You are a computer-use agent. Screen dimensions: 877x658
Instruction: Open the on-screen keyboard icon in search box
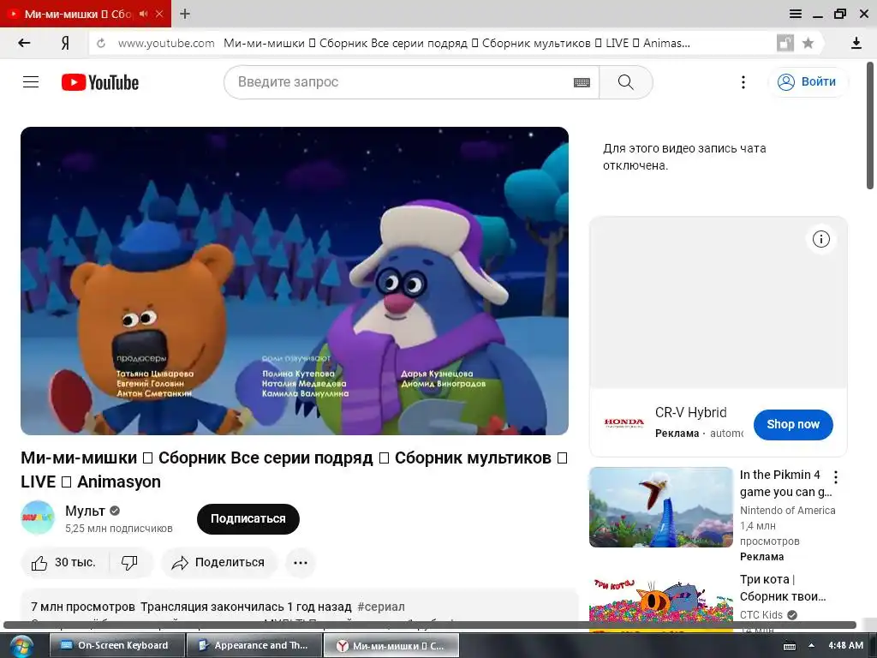(582, 82)
